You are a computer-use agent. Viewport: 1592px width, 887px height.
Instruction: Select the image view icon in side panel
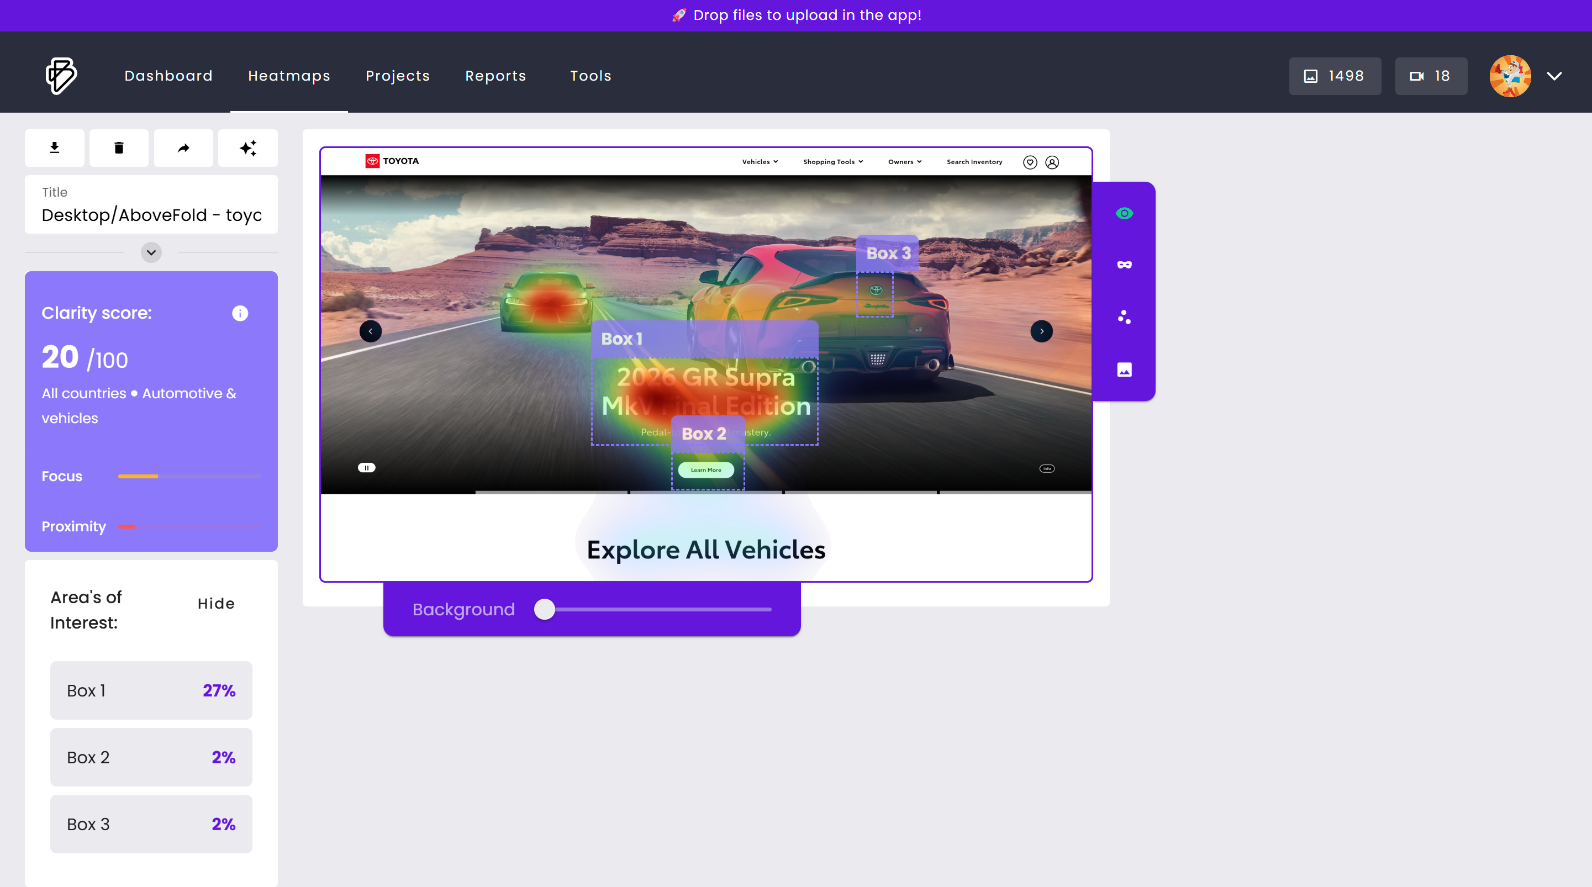[1124, 369]
